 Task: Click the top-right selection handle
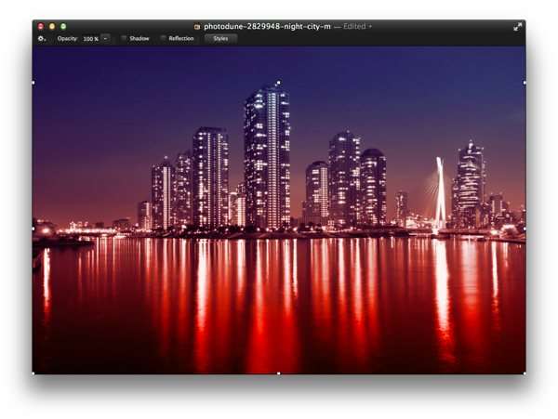(525, 83)
